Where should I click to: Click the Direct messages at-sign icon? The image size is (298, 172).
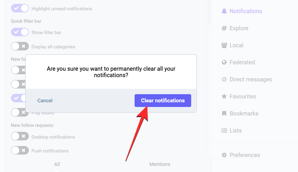click(x=224, y=80)
